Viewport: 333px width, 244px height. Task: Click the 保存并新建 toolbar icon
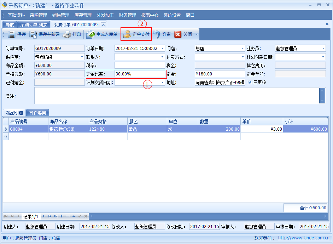(33, 34)
